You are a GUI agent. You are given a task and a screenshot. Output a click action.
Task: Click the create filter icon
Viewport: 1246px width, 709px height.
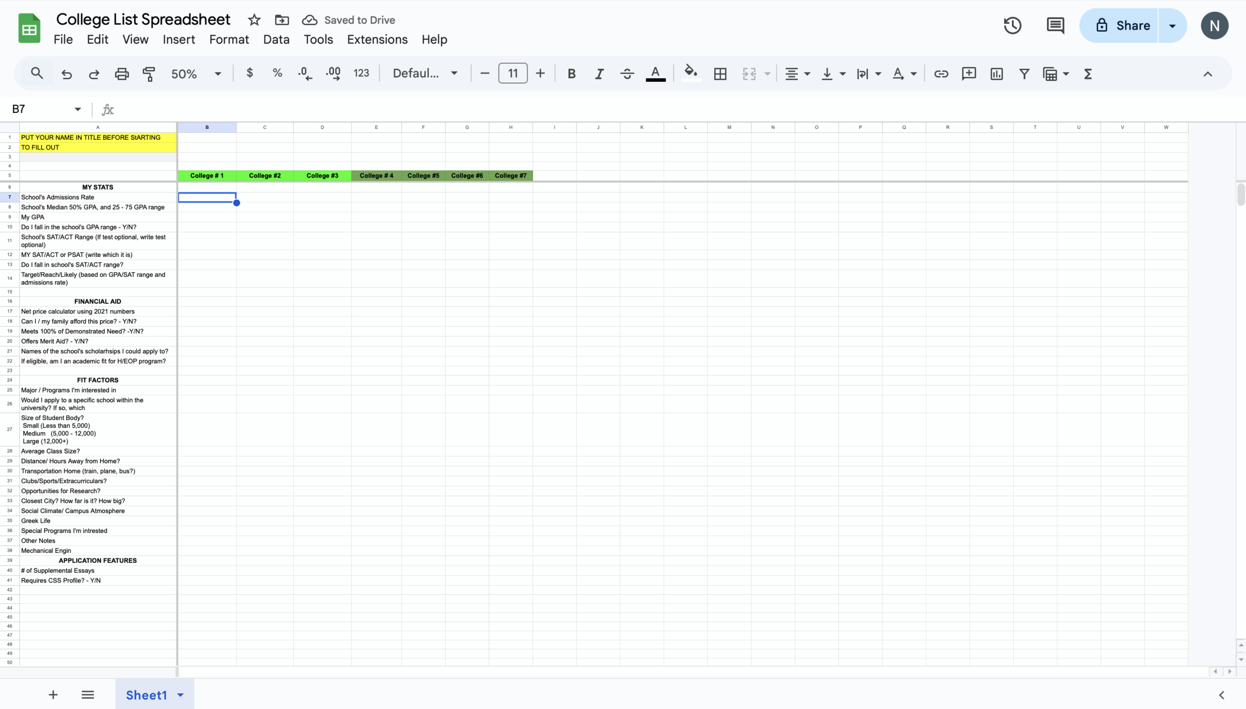(1024, 73)
